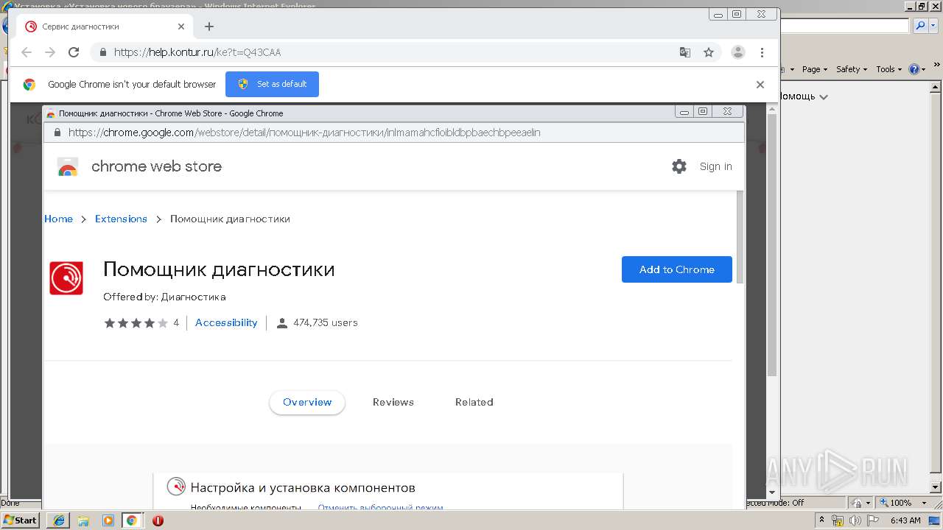Switch to Chrome in the taskbar
This screenshot has width=943, height=530.
coord(132,520)
